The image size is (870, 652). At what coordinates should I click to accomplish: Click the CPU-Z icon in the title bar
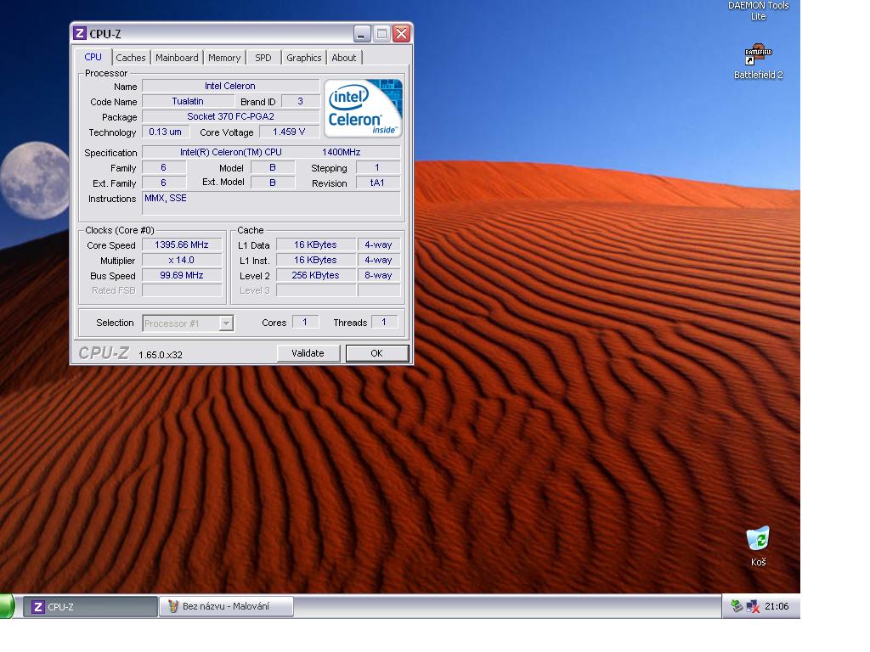(80, 34)
